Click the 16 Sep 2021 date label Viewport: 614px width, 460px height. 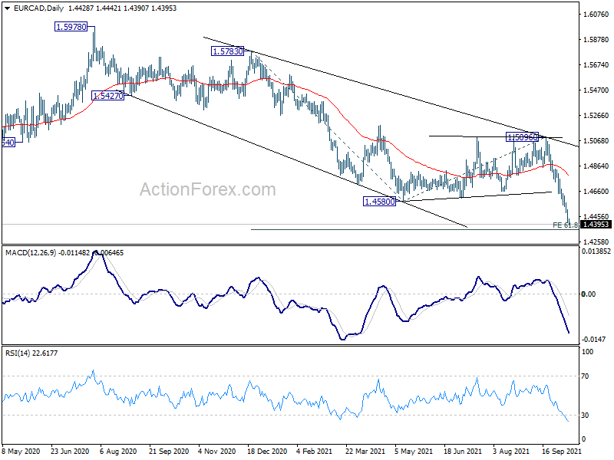click(x=561, y=452)
